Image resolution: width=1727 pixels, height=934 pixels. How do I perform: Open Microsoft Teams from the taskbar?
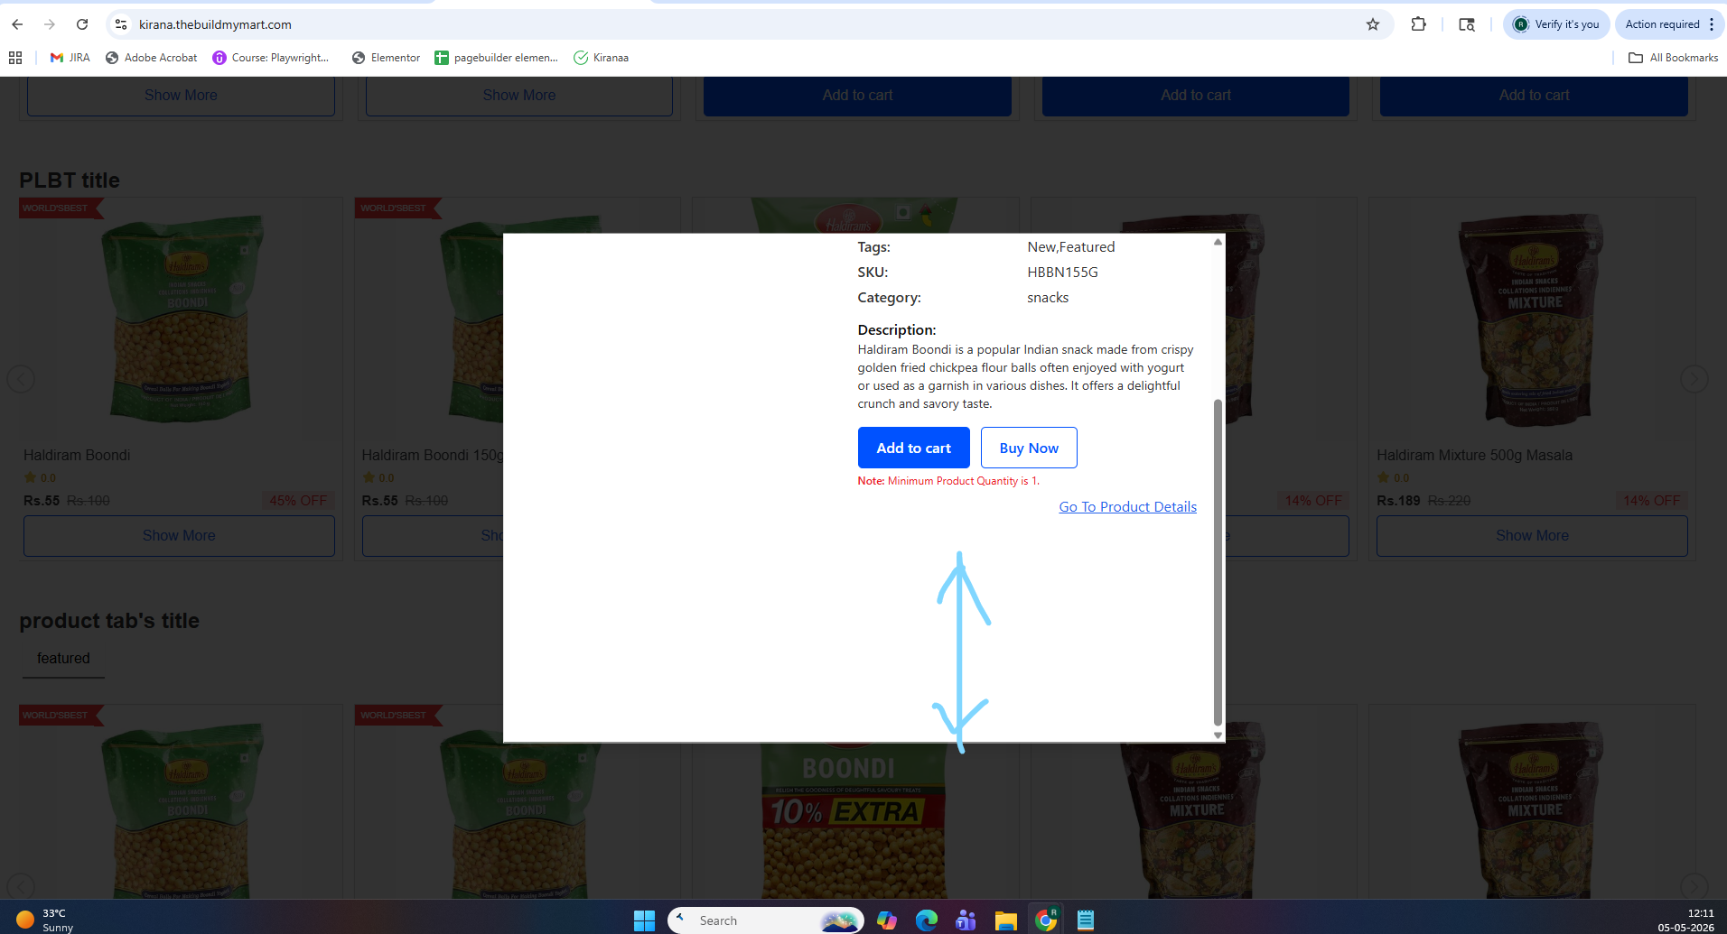pyautogui.click(x=966, y=920)
